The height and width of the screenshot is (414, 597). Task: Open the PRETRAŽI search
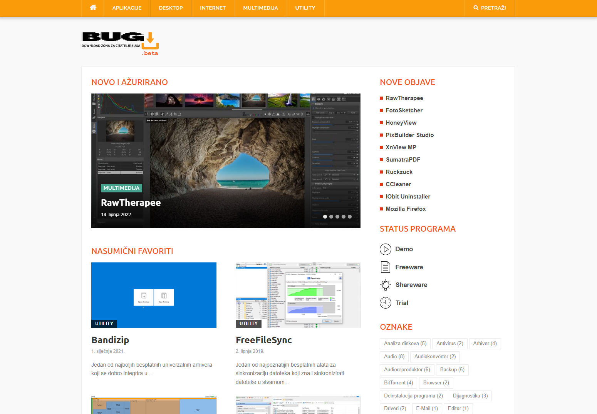490,8
